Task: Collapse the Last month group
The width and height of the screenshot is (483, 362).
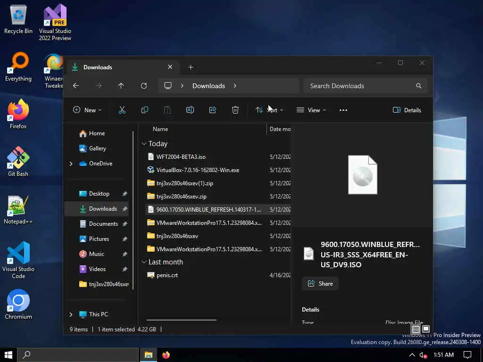Action: coord(144,262)
